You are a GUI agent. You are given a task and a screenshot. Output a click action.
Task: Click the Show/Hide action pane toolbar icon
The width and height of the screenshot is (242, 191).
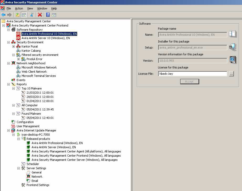[54, 15]
